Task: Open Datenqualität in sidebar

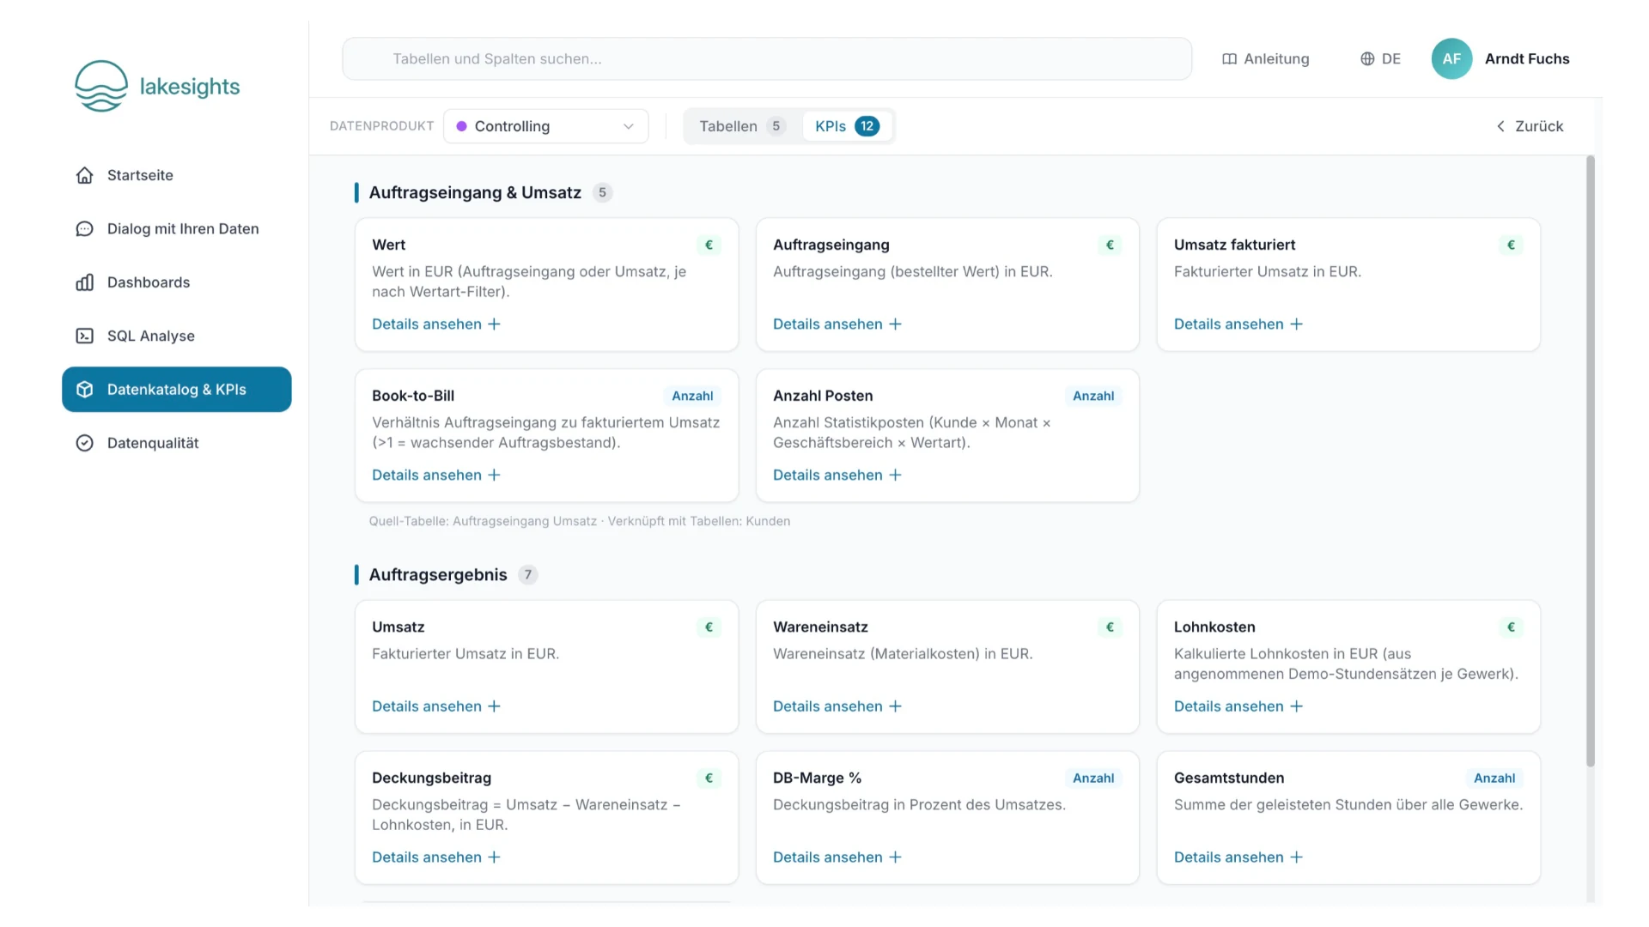Action: coord(177,443)
